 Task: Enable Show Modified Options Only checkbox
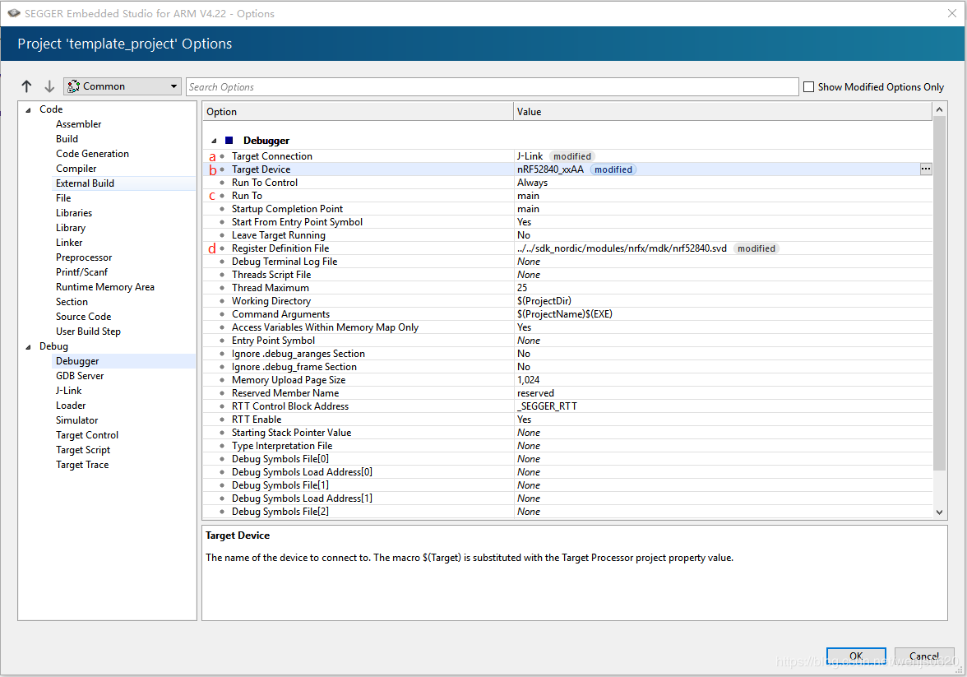click(x=808, y=86)
